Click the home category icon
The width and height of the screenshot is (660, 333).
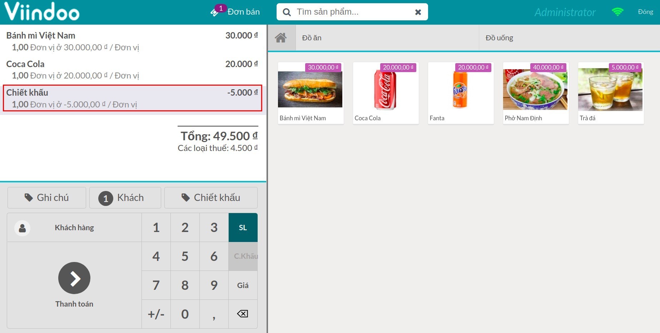(281, 37)
